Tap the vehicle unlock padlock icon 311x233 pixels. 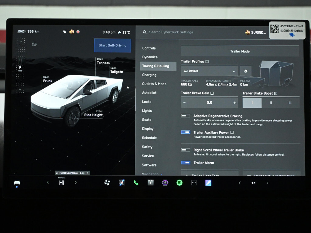64,32
